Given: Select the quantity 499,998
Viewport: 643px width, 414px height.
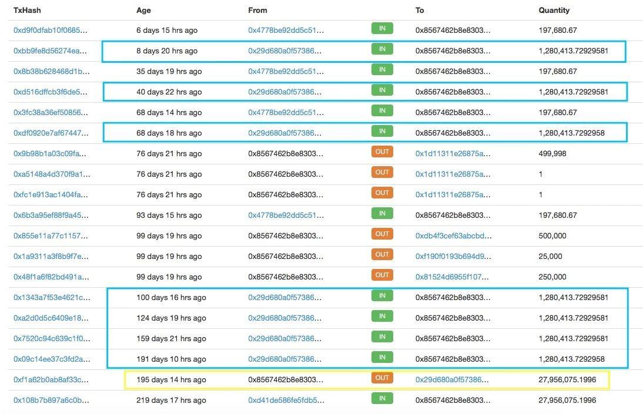Looking at the screenshot, I should (x=552, y=153).
